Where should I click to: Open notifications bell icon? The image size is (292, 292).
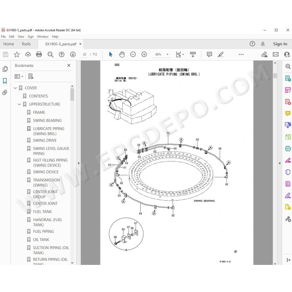(263, 44)
